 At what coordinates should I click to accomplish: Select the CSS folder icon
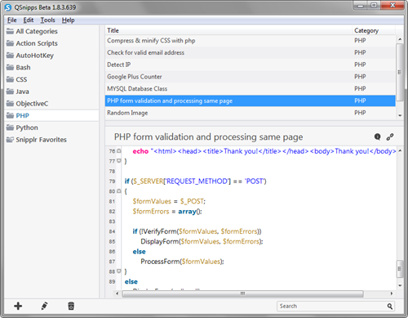pyautogui.click(x=10, y=79)
